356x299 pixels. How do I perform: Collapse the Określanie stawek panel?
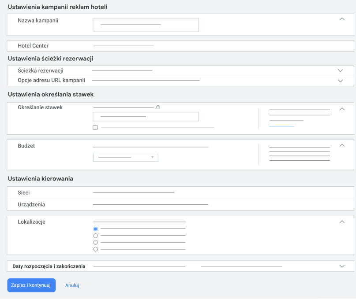click(342, 109)
